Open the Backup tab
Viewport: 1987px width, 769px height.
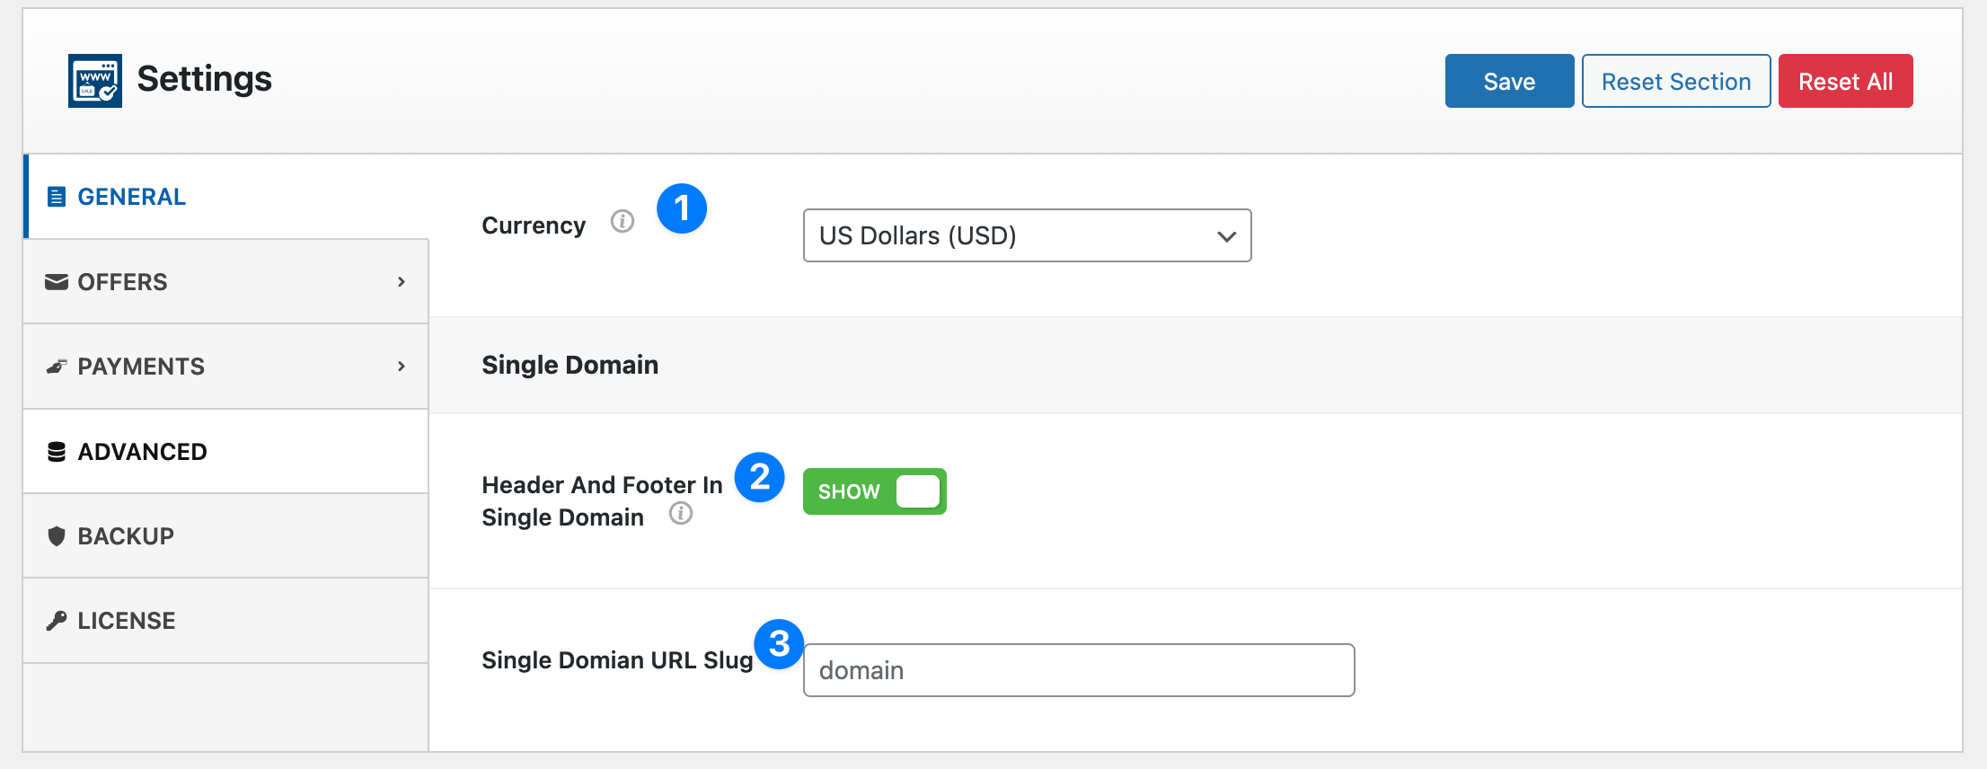(126, 536)
